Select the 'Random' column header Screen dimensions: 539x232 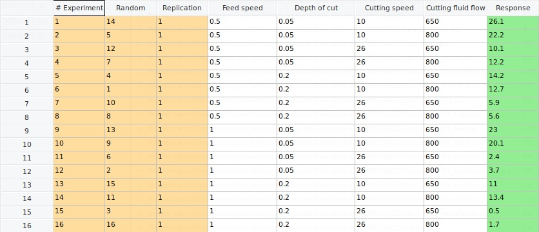(131, 8)
